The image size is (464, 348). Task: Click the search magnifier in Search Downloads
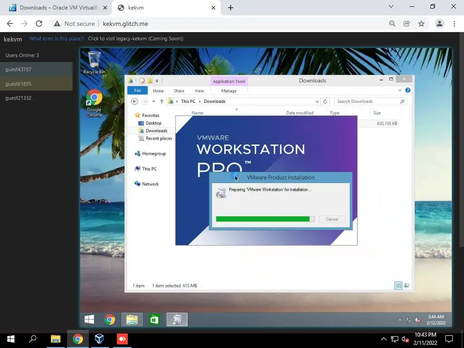(x=402, y=101)
